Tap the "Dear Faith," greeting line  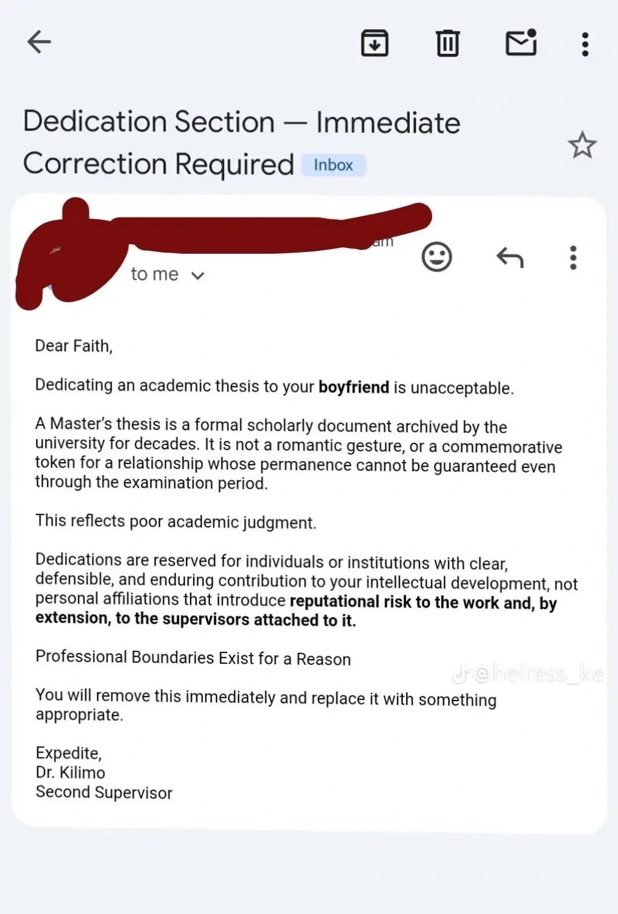tap(74, 346)
